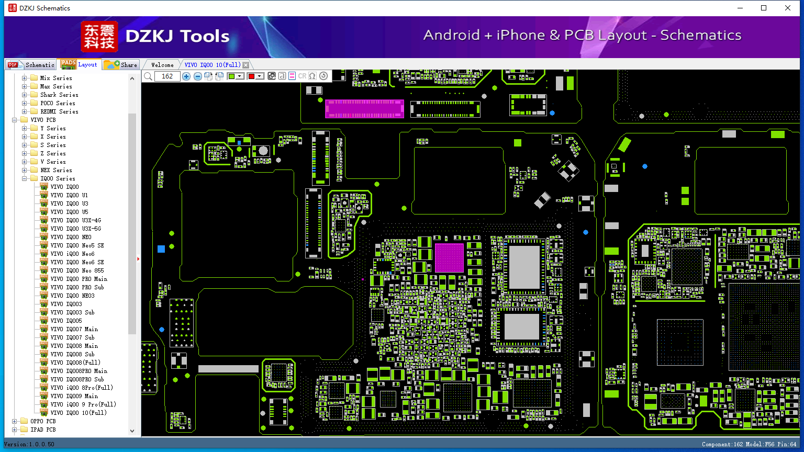Viewport: 804px width, 452px height.
Task: Click the tree panel scroll-down arrow
Action: coord(132,431)
